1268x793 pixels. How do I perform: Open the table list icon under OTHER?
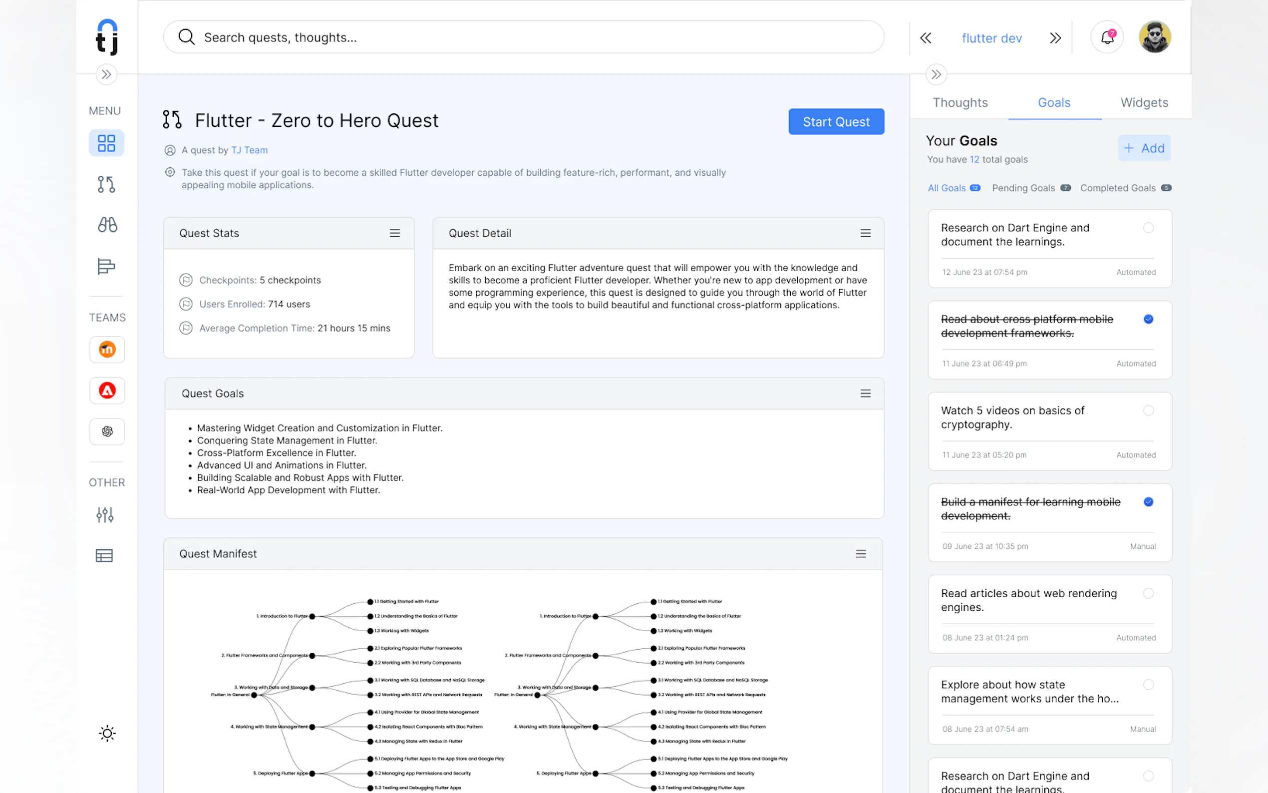point(104,555)
